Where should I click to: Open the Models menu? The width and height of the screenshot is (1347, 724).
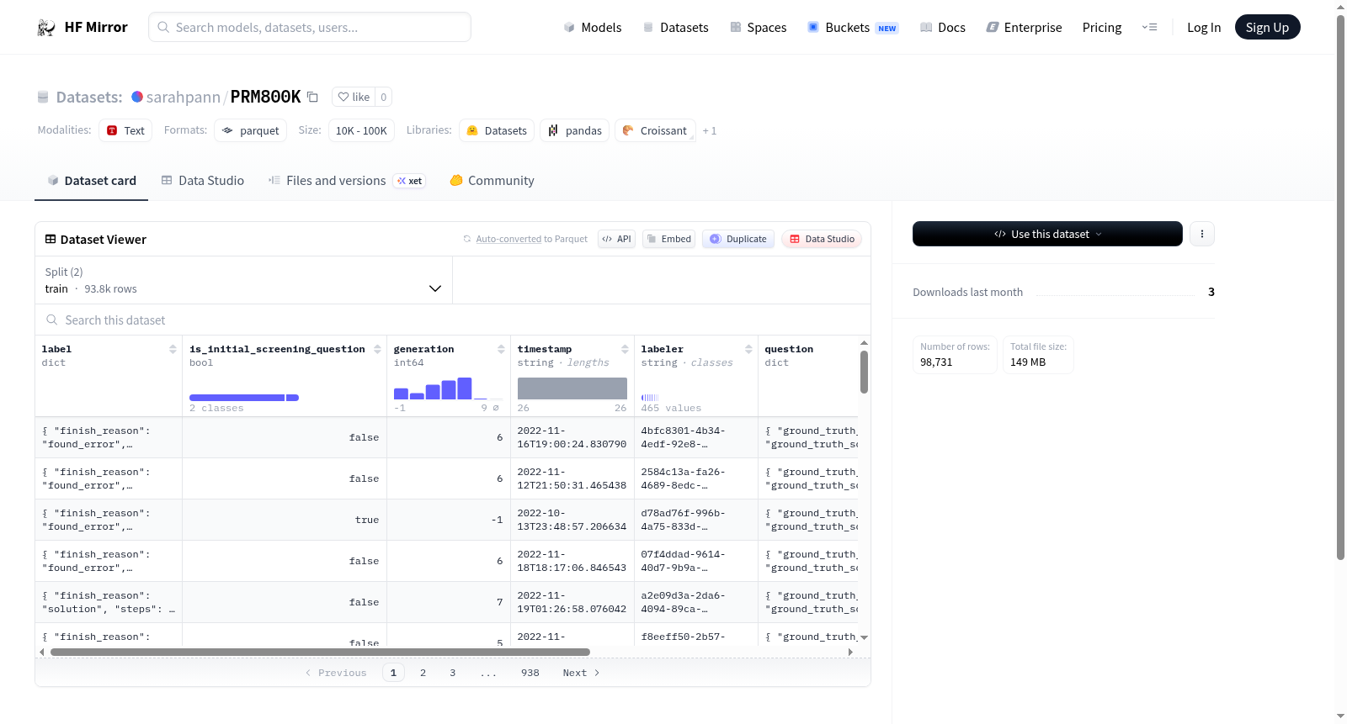point(593,27)
